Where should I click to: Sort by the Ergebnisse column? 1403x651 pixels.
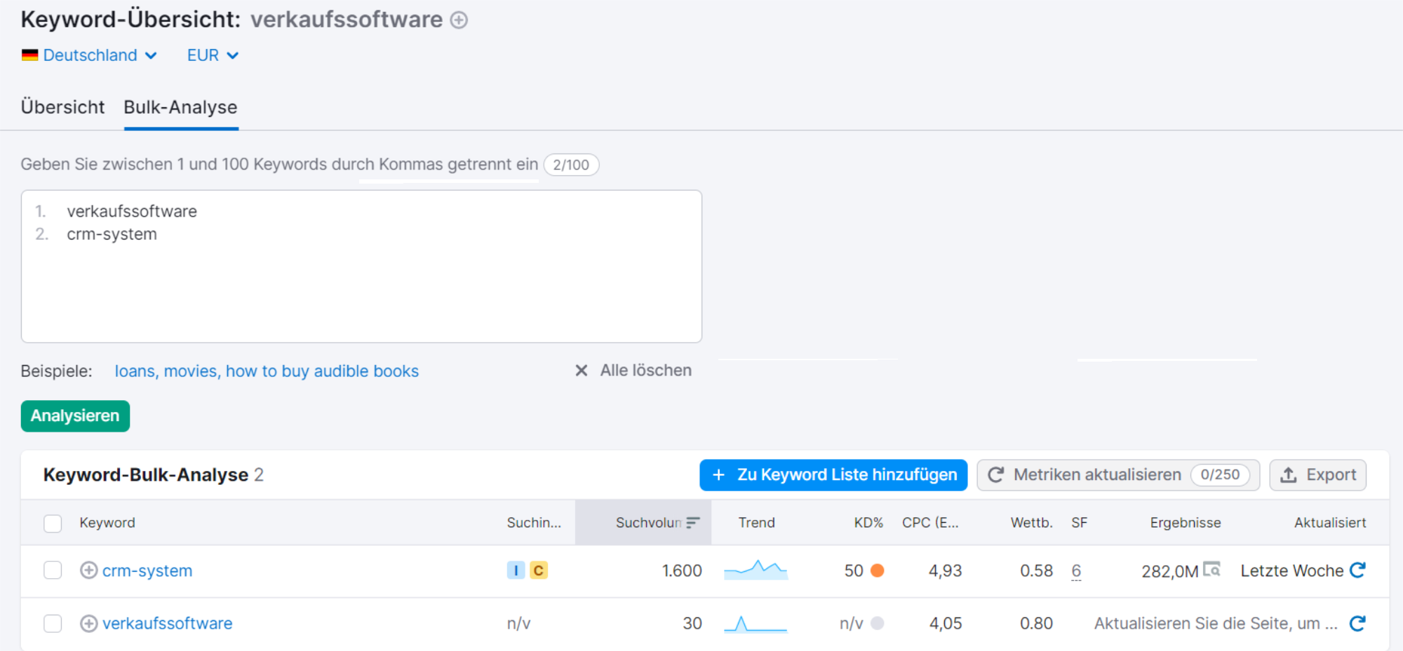click(1186, 523)
